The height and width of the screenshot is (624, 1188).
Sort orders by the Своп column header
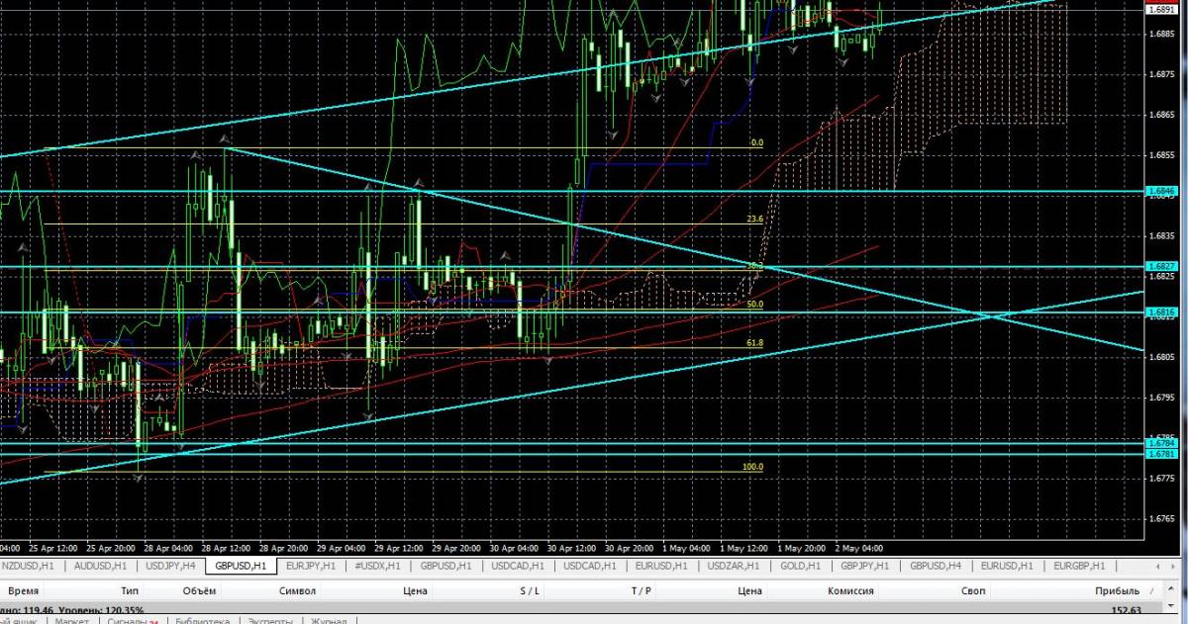(972, 590)
